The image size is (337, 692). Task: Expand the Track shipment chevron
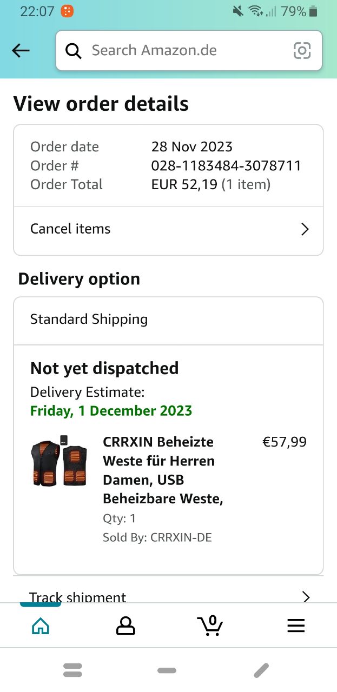[306, 597]
